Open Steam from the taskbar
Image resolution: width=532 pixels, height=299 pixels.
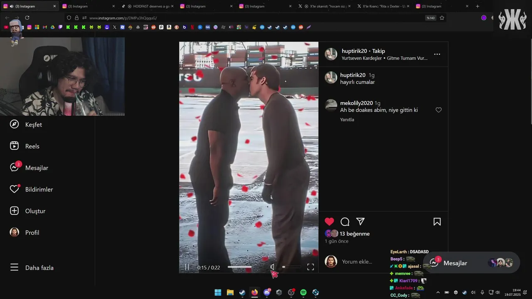pos(242,292)
